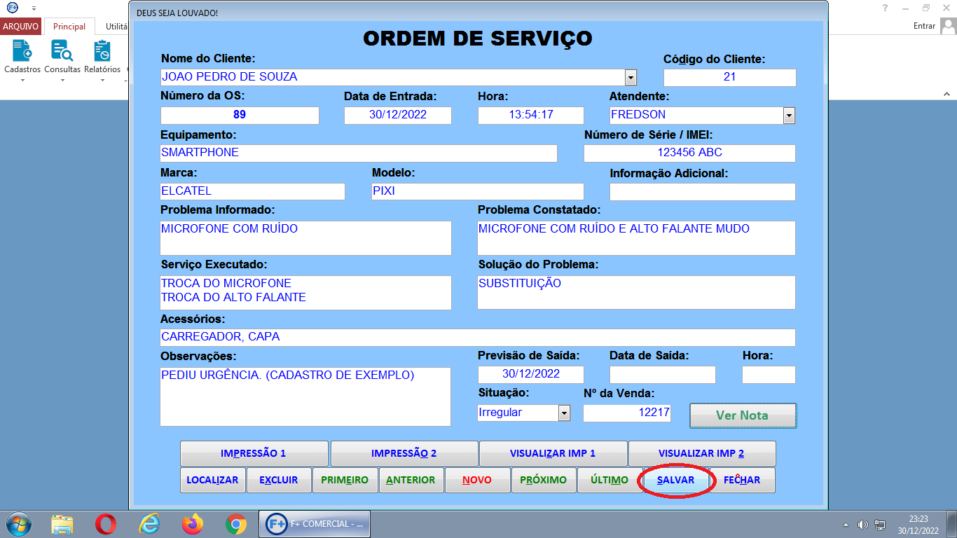
Task: Click the IMPRESSÃO 1 button
Action: [254, 453]
